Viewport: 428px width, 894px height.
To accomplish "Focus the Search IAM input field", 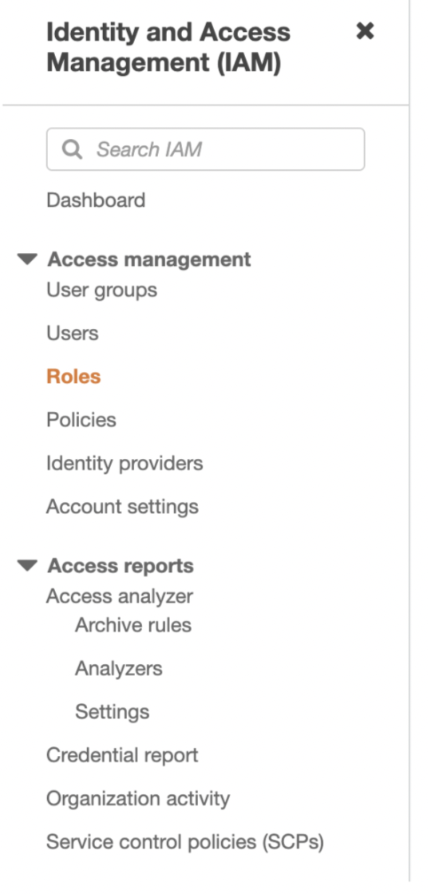I will [205, 149].
